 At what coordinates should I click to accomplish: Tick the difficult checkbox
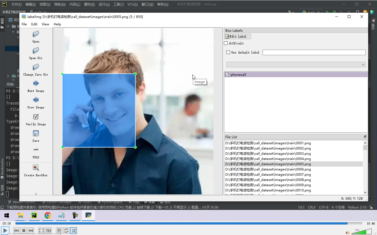(226, 43)
